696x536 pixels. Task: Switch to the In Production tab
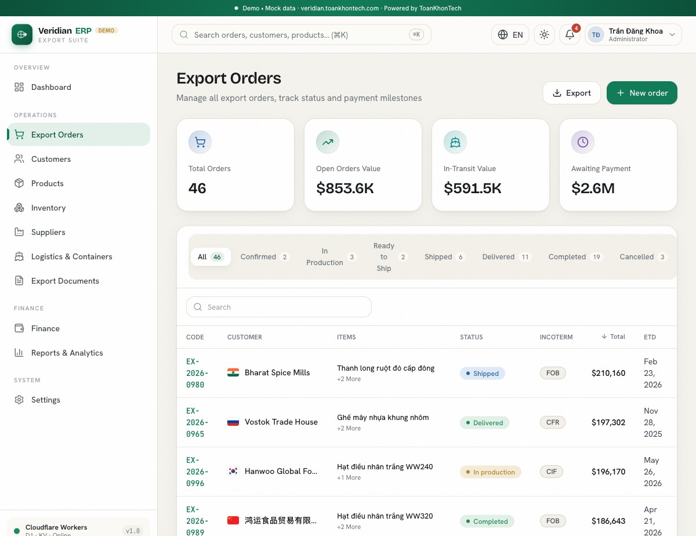click(x=331, y=257)
